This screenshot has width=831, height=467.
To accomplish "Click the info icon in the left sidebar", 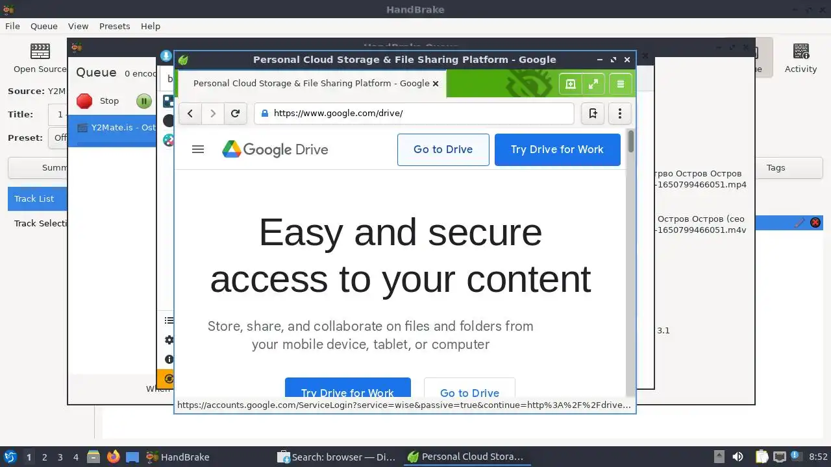I will pos(169,359).
